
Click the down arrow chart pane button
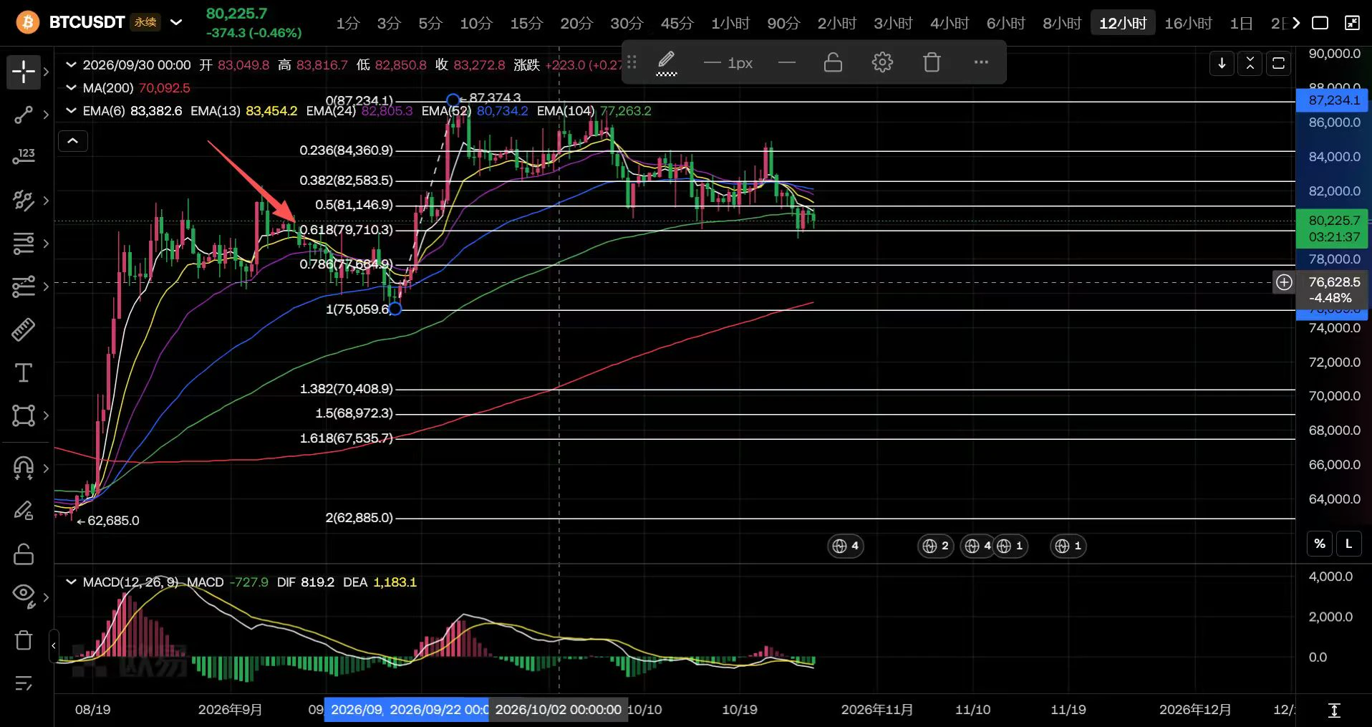1222,63
